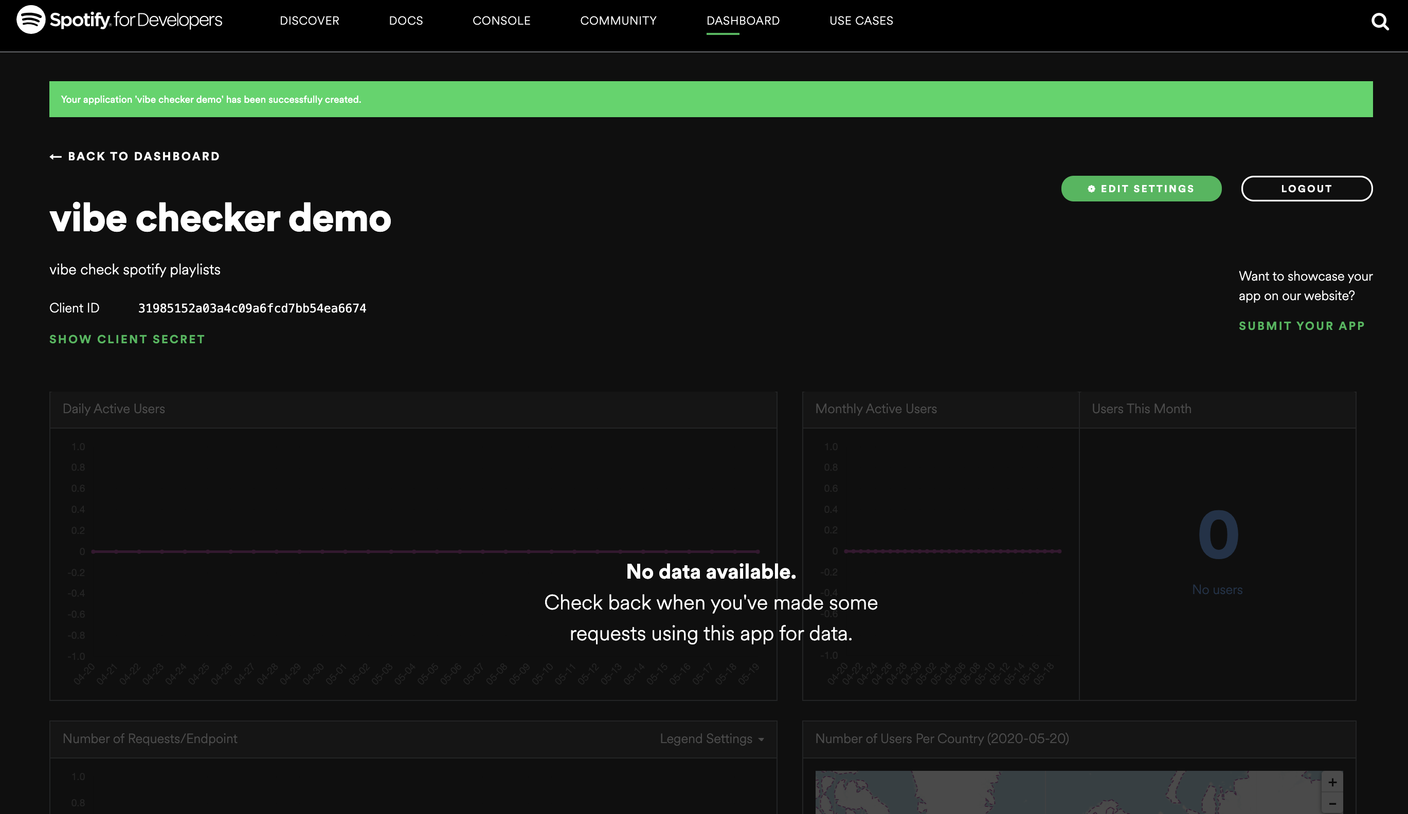Zoom out on the country map
Image resolution: width=1408 pixels, height=814 pixels.
1332,803
